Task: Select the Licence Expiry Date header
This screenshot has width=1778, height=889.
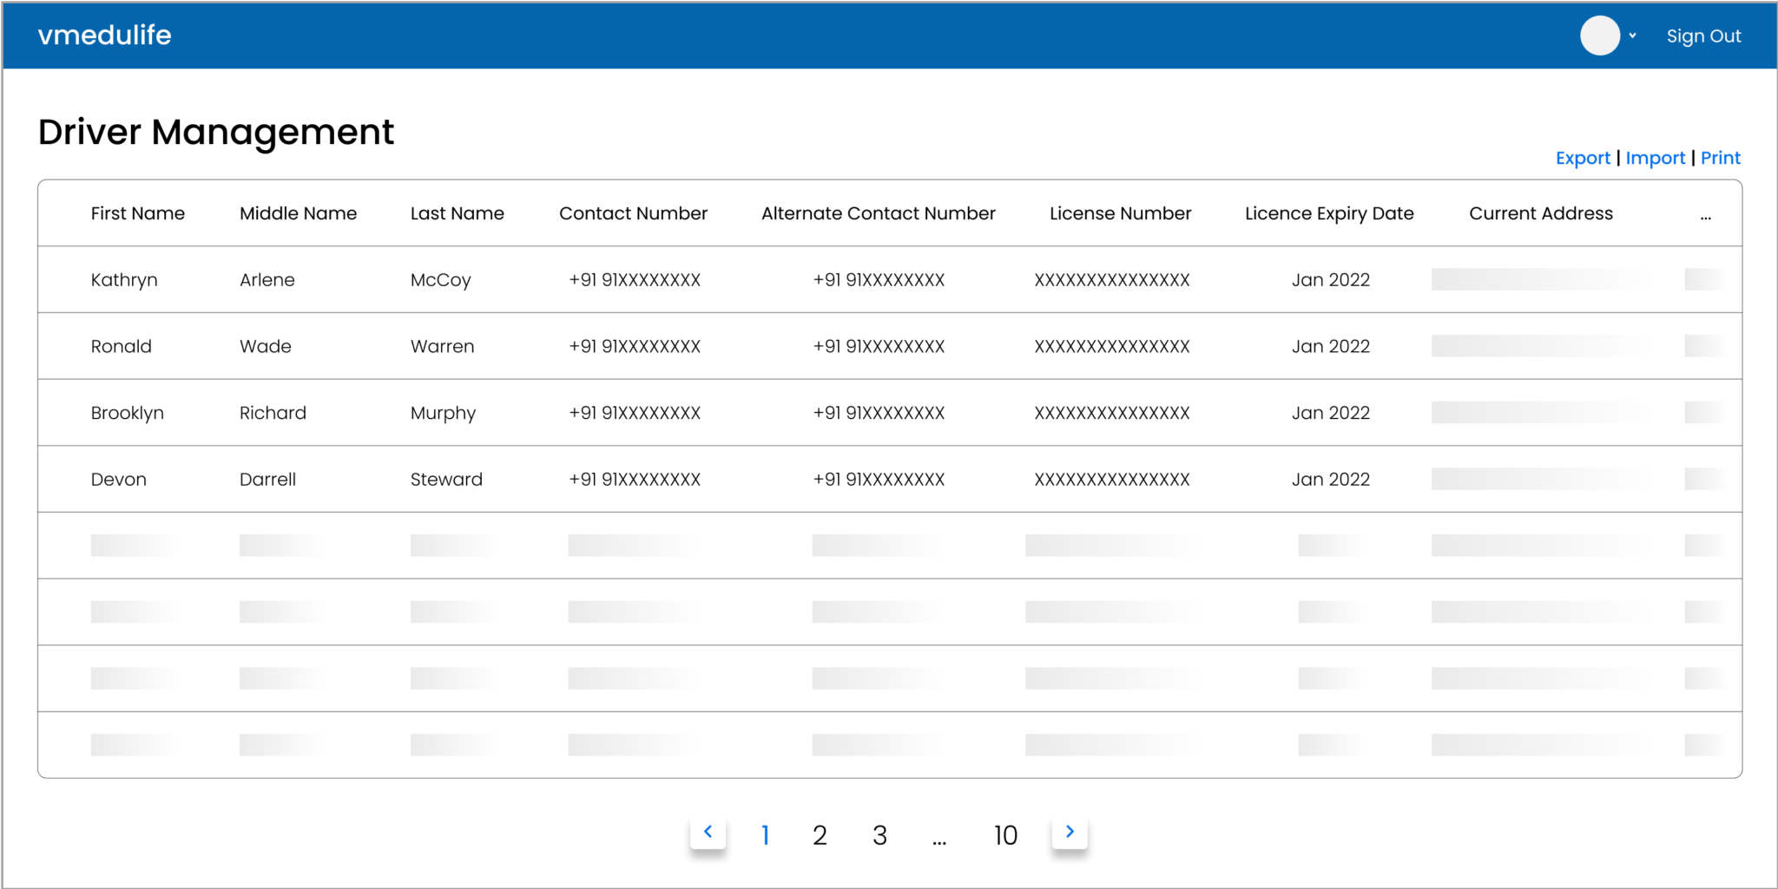Action: 1329,213
